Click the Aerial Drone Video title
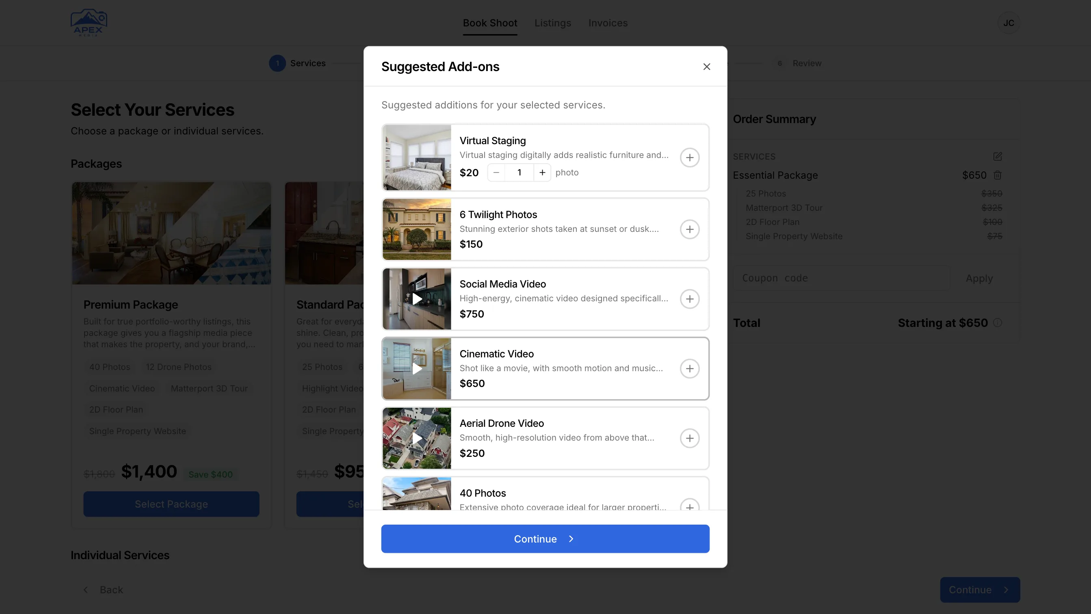 (x=502, y=423)
